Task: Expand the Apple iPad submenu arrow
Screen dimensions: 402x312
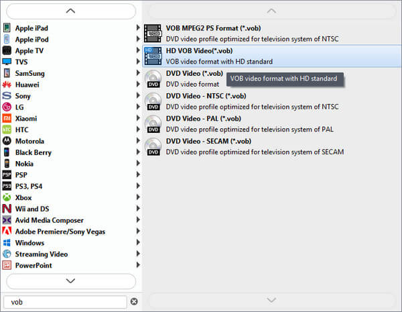Action: tap(138, 28)
